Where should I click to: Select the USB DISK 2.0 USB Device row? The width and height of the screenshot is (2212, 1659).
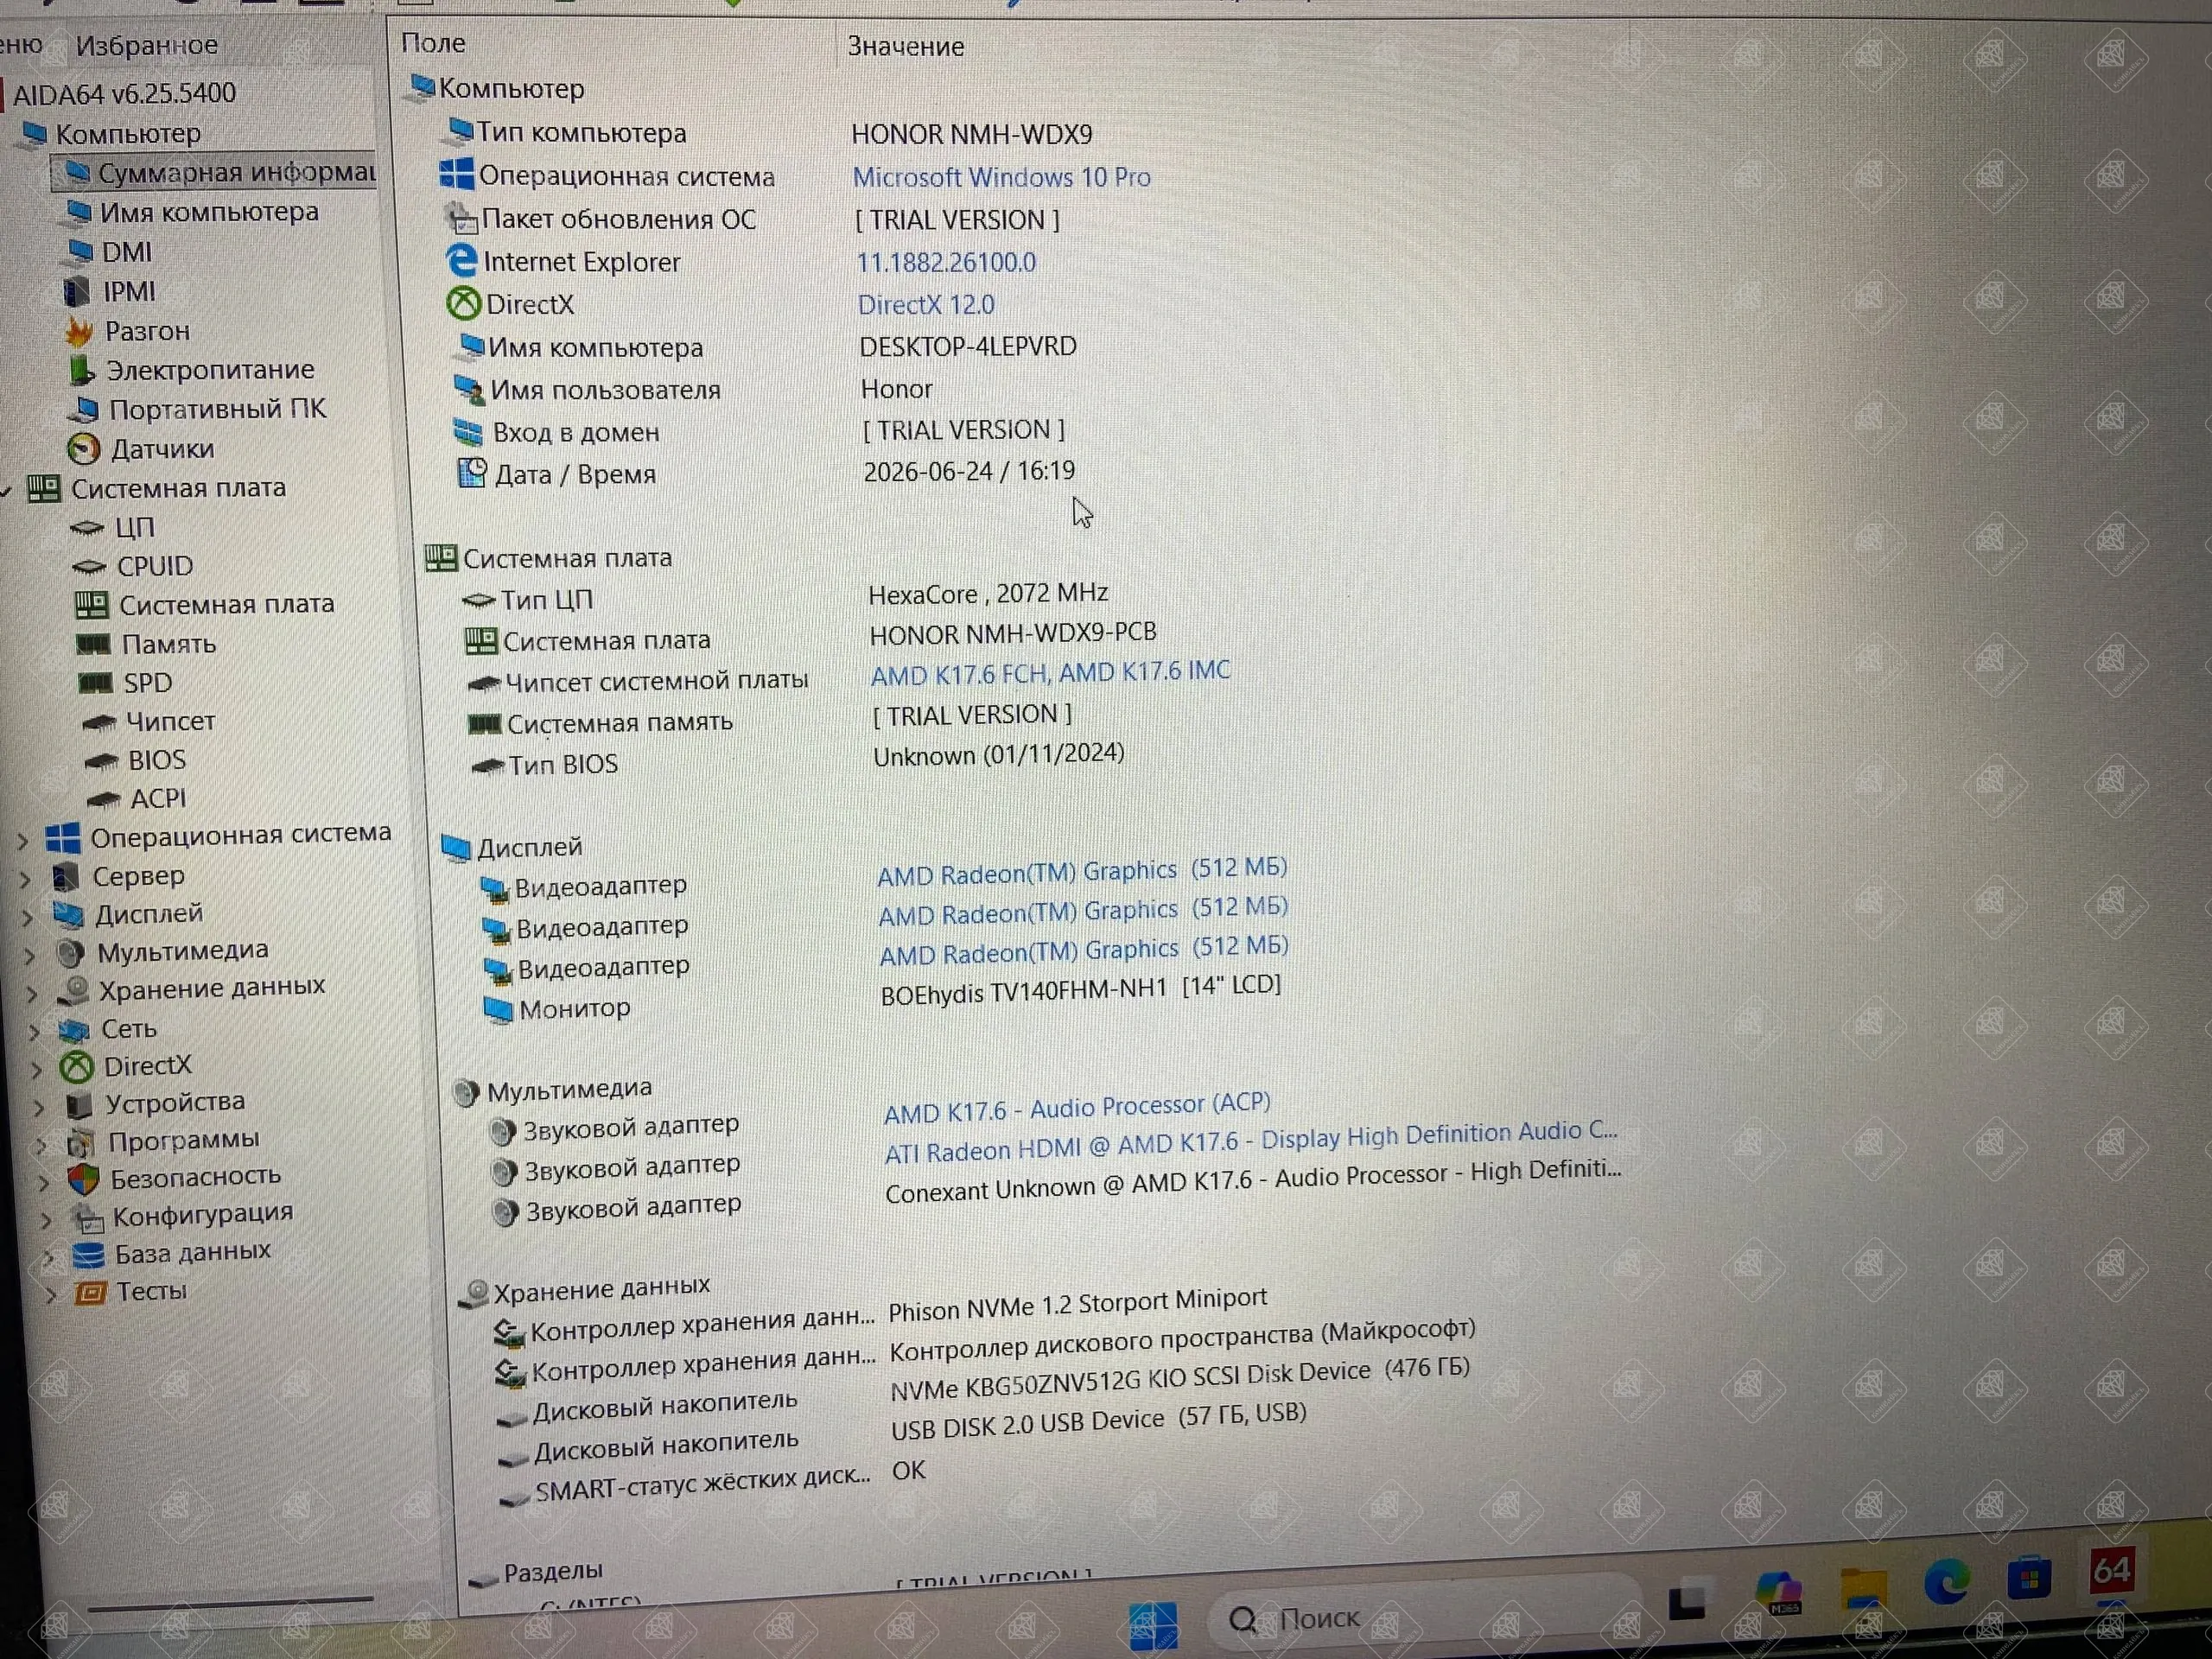1099,1422
